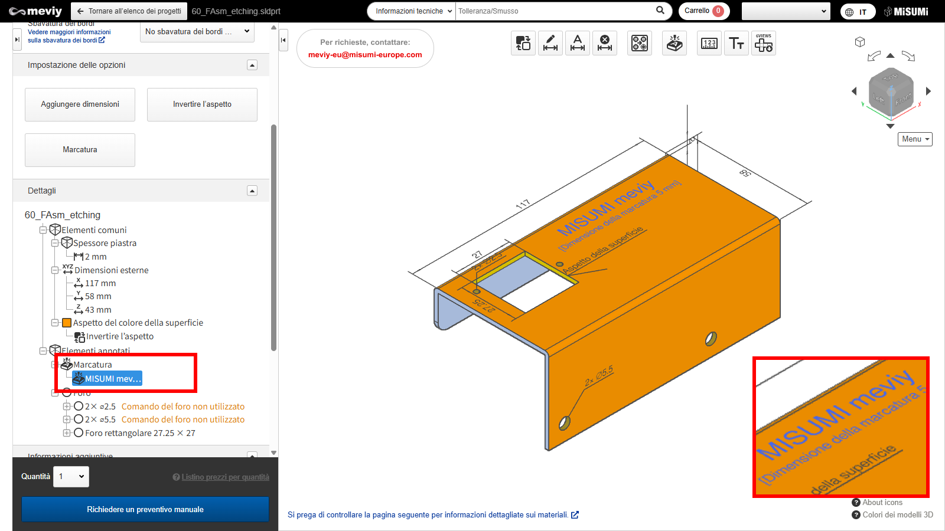
Task: Click the isometric view cube outline icon
Action: point(860,42)
